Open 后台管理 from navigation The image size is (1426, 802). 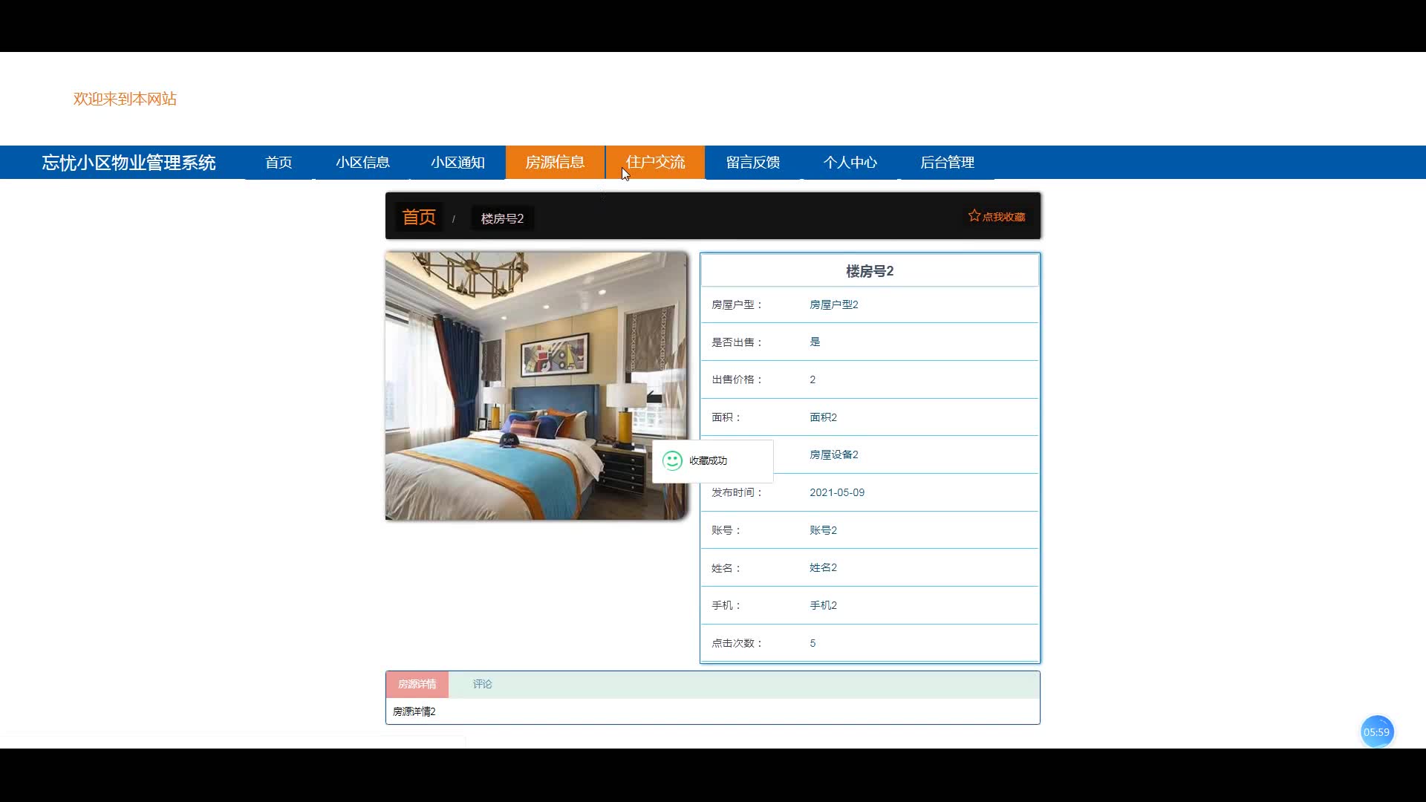[947, 163]
